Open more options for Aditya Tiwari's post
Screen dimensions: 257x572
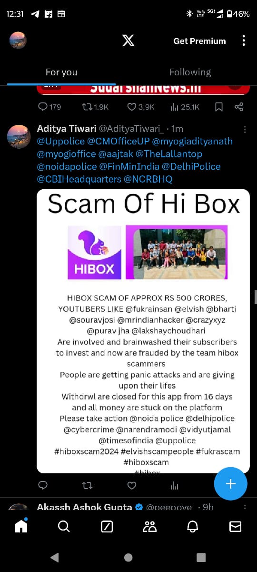click(245, 129)
